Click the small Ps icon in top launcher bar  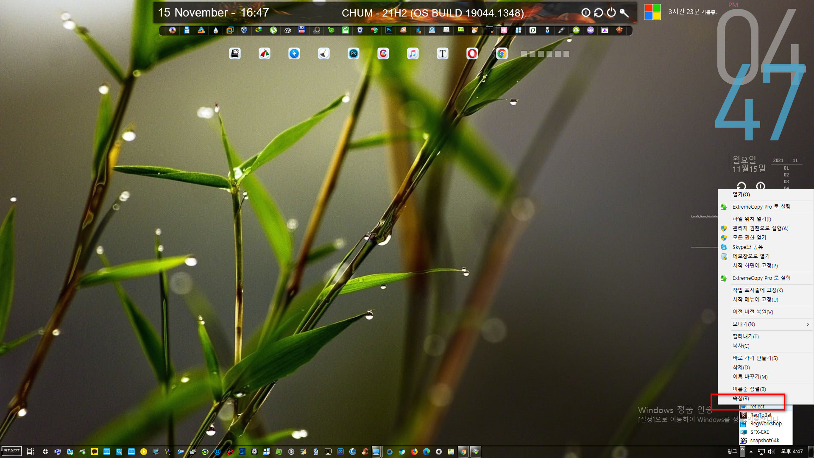[388, 30]
